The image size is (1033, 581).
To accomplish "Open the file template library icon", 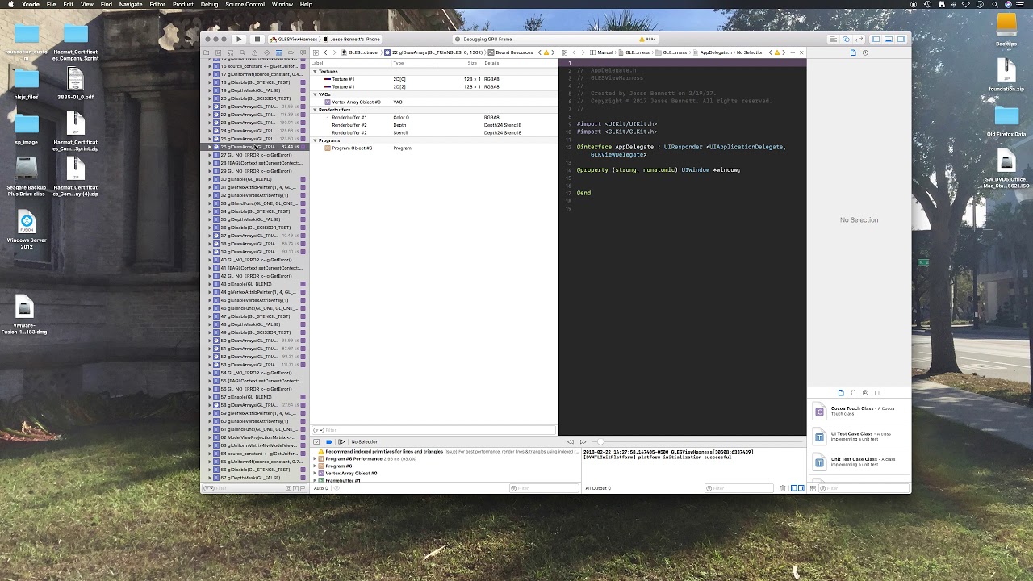I will (841, 393).
